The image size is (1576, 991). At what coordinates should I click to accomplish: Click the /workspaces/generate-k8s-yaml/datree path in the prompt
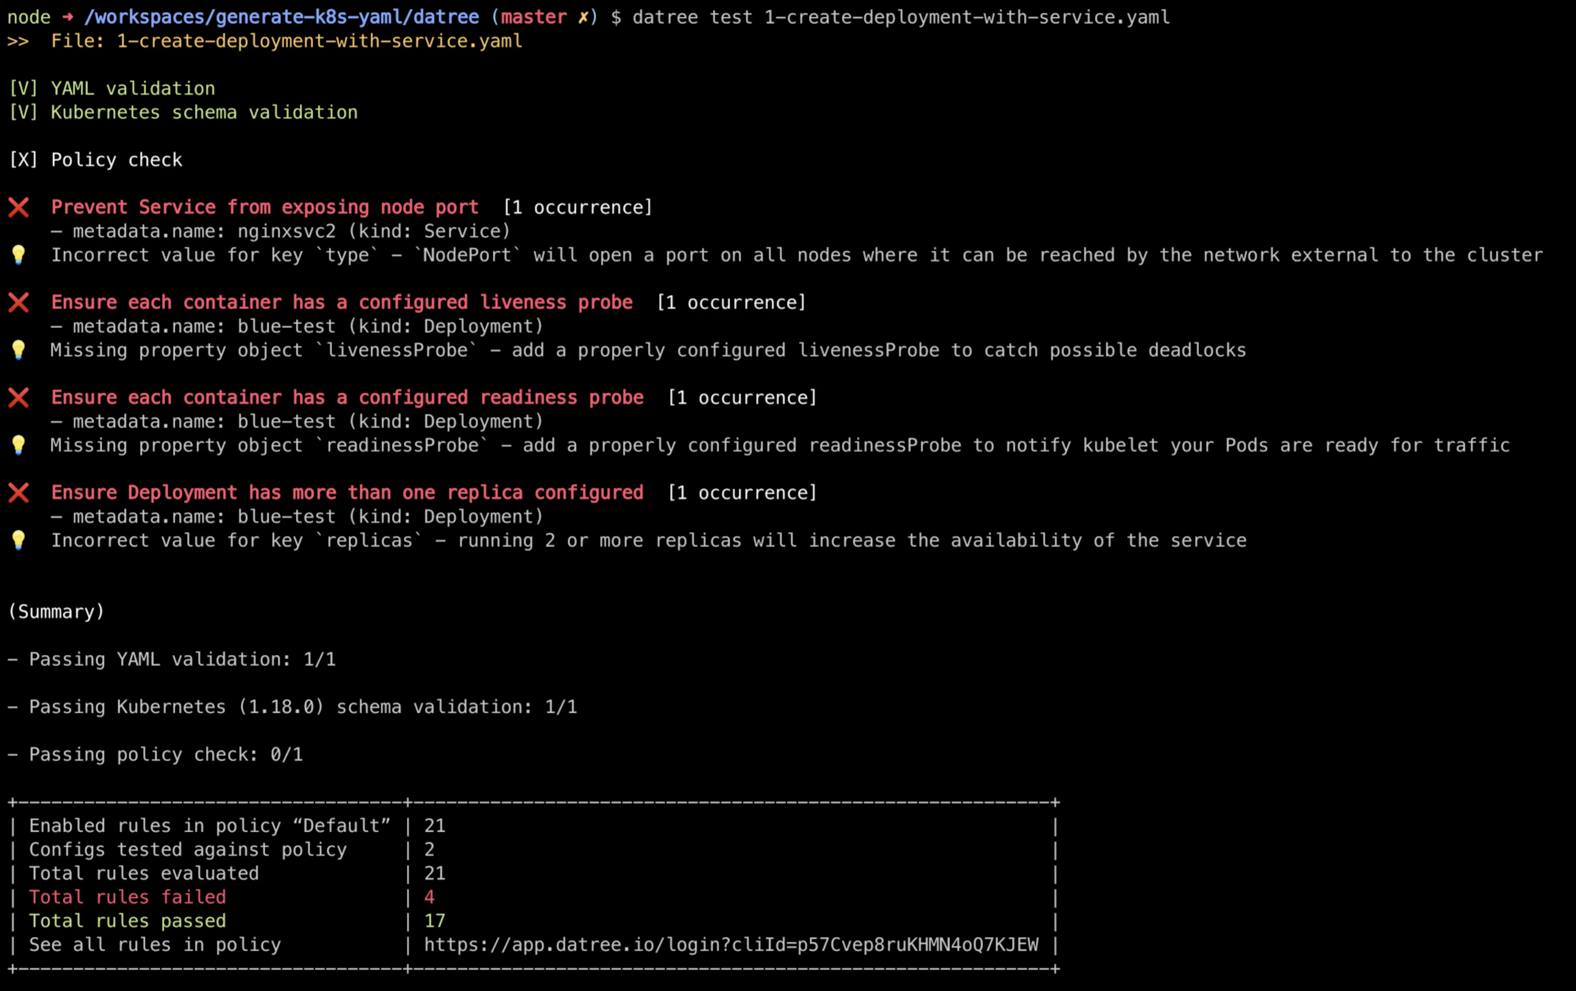click(x=282, y=17)
